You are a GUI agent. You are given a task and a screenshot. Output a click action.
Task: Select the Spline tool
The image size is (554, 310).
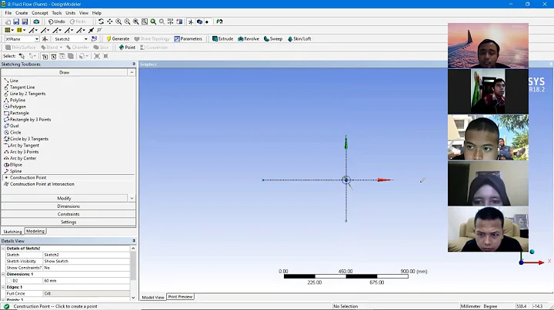click(x=13, y=171)
